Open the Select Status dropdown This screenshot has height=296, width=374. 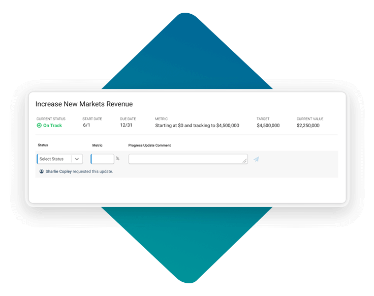(60, 159)
